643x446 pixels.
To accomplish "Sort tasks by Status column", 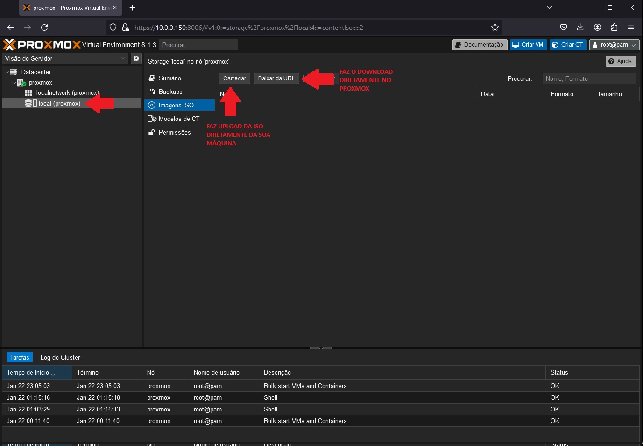I will click(592, 372).
